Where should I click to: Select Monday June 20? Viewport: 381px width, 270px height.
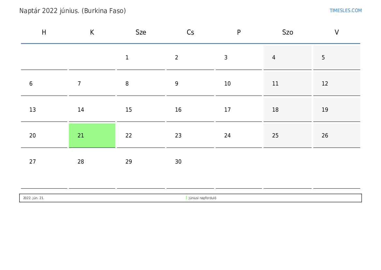pyautogui.click(x=33, y=135)
